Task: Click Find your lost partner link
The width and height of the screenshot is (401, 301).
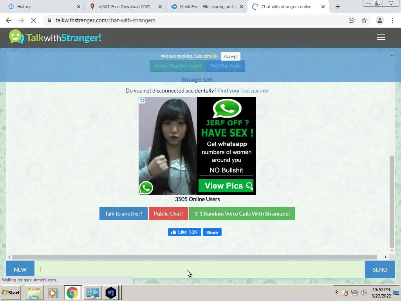Action: 243,91
